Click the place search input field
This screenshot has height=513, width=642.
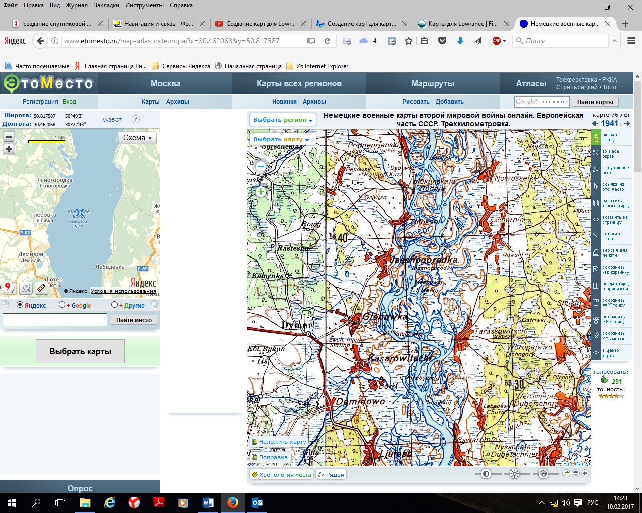pyautogui.click(x=55, y=320)
